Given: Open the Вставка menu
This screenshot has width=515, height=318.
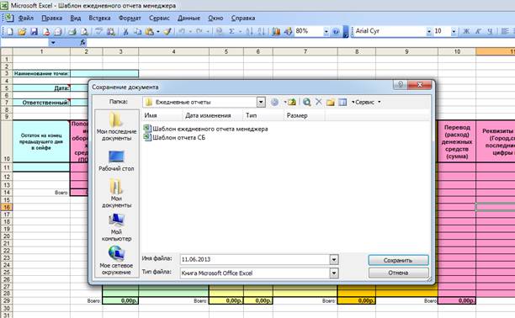Looking at the screenshot, I should tap(99, 18).
